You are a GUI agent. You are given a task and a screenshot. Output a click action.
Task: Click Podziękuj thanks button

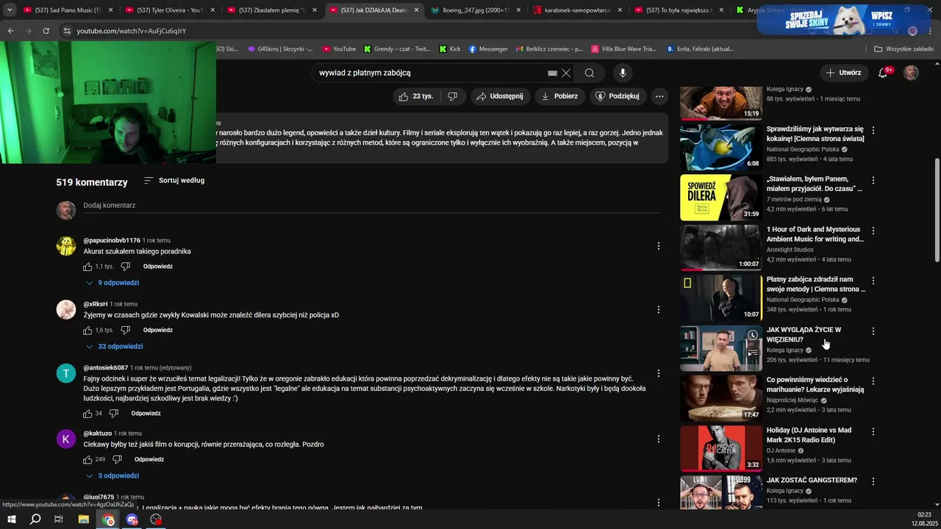tap(618, 96)
